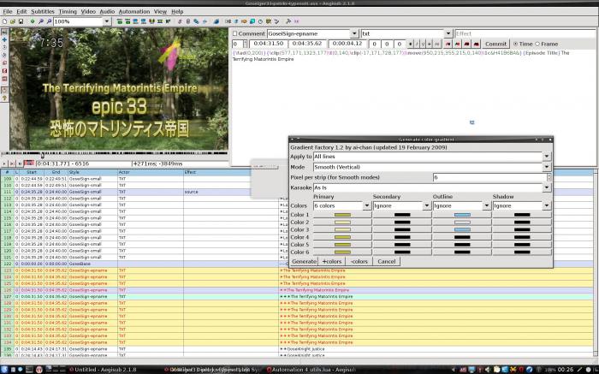This screenshot has width=599, height=374.
Task: Open the Mode Smooth (Vertical) dropdown
Action: coord(547,167)
